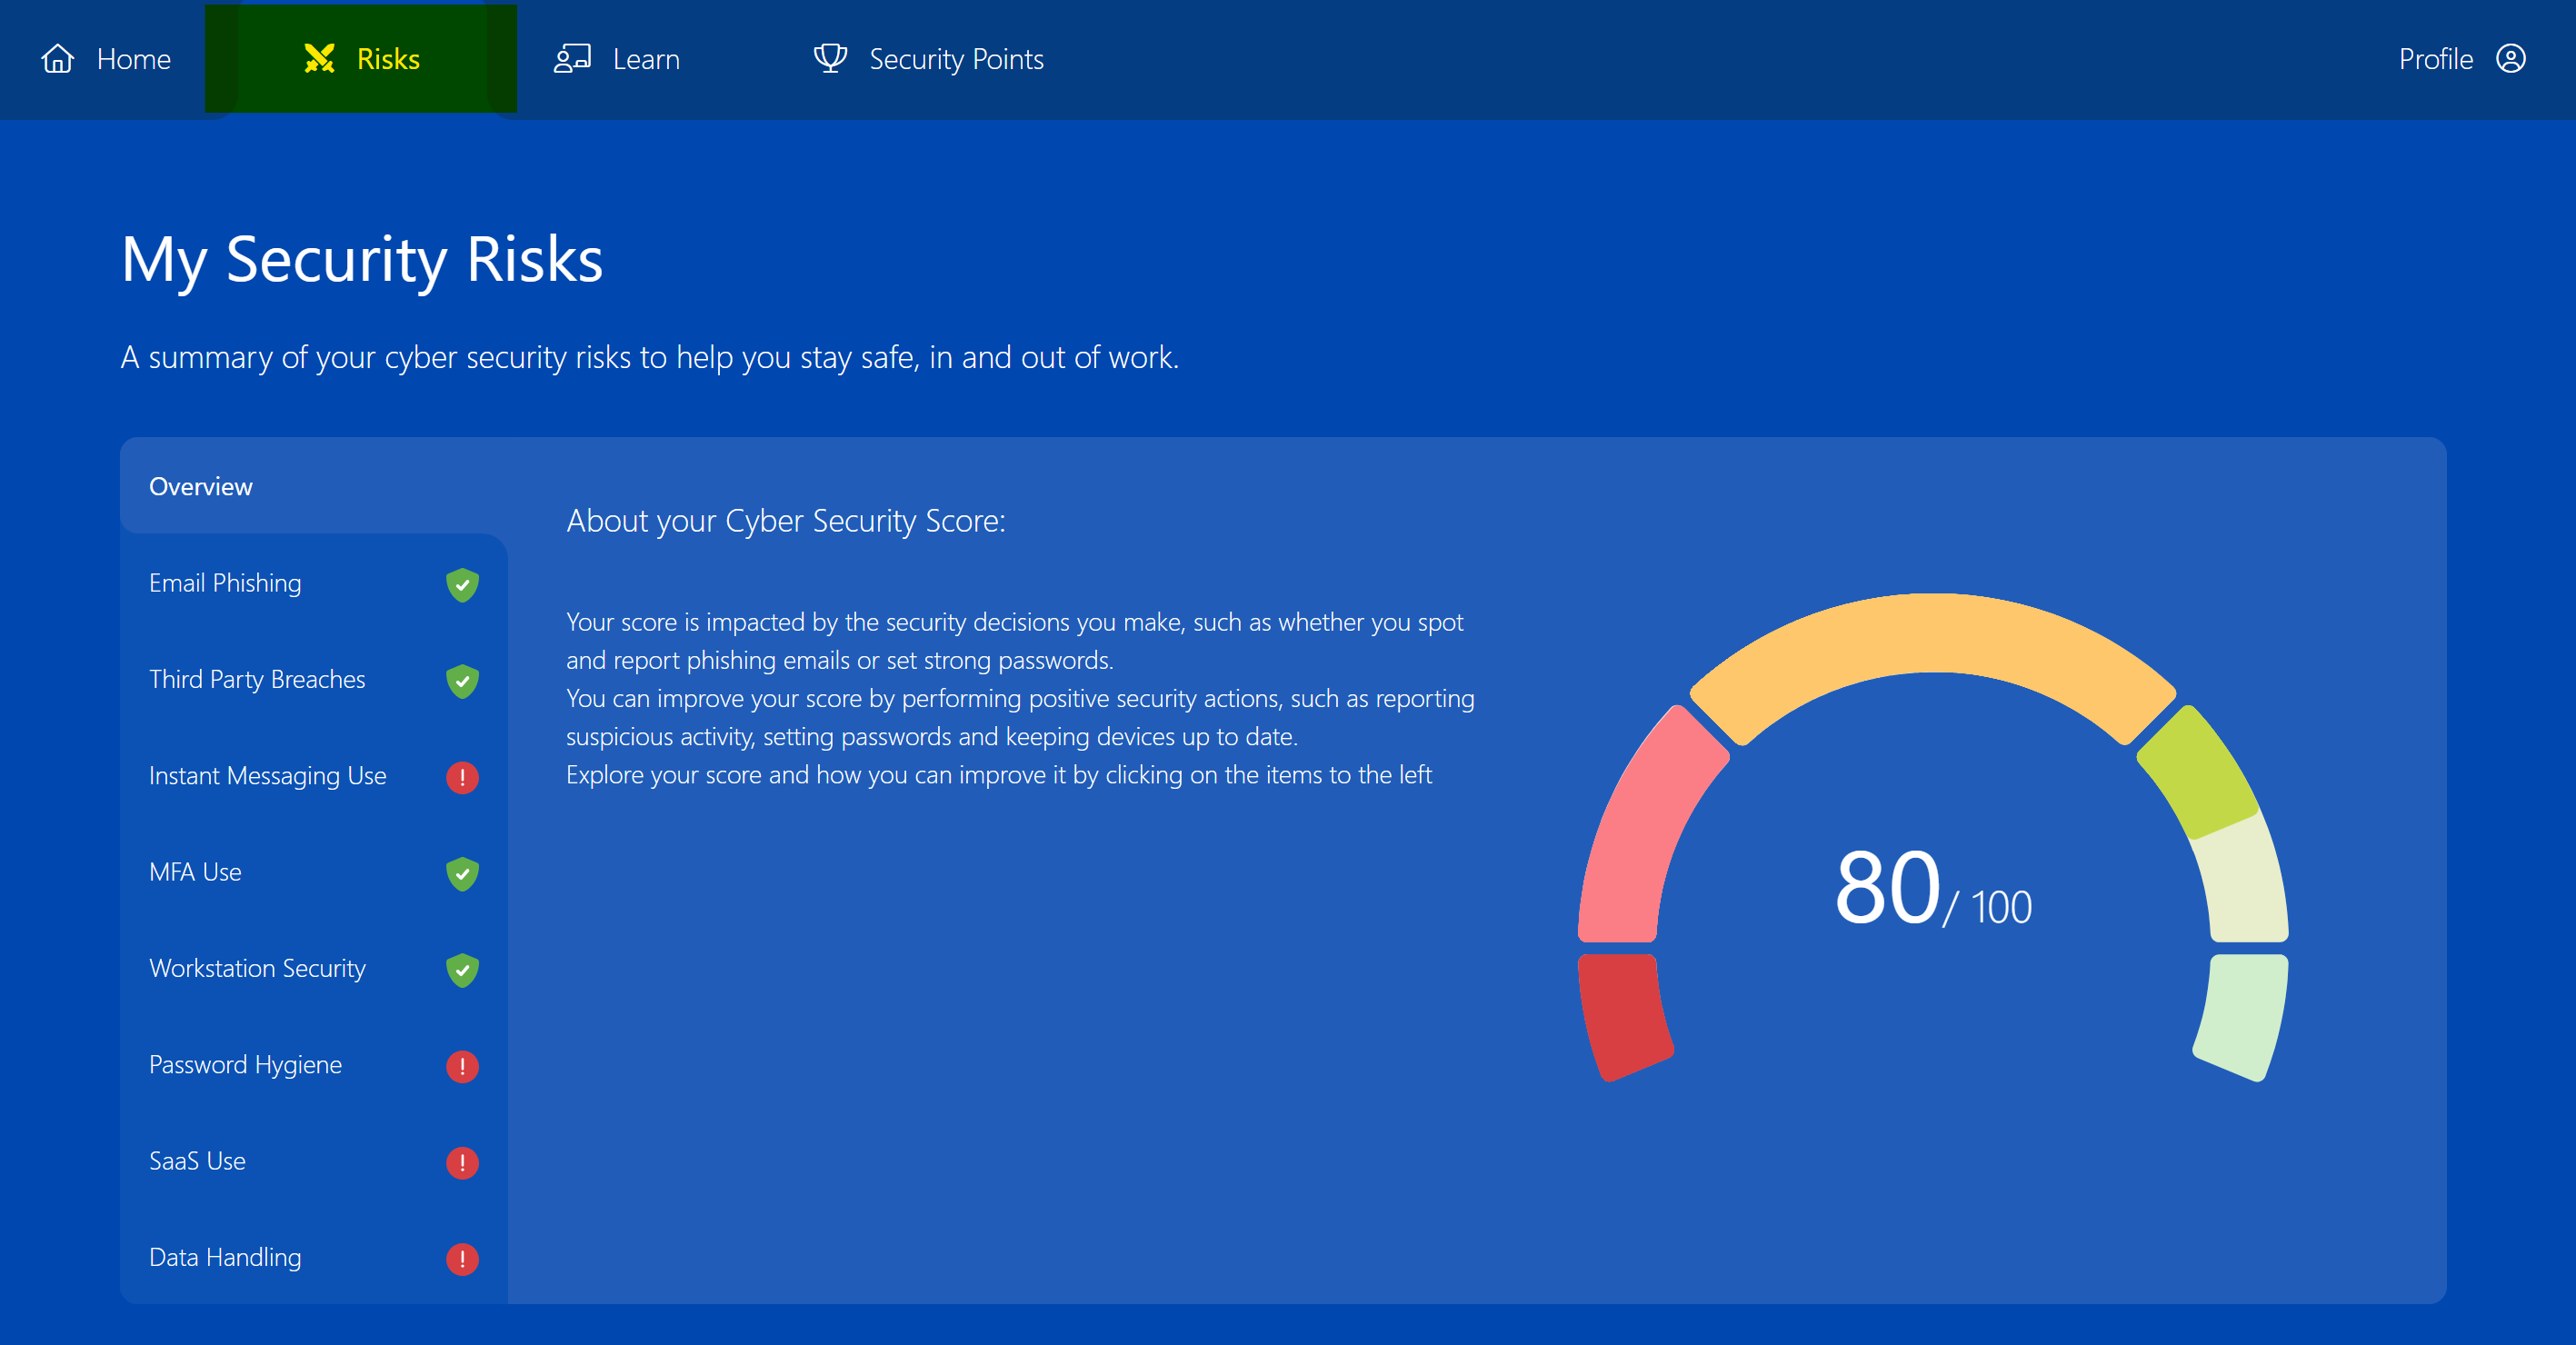Go to the Home page
Viewport: 2576px width, 1345px height.
(105, 59)
